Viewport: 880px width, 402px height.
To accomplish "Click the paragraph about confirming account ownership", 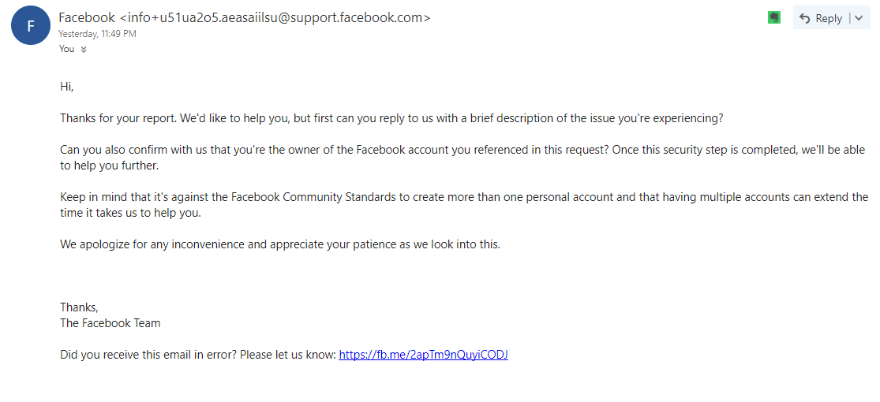I will click(463, 158).
